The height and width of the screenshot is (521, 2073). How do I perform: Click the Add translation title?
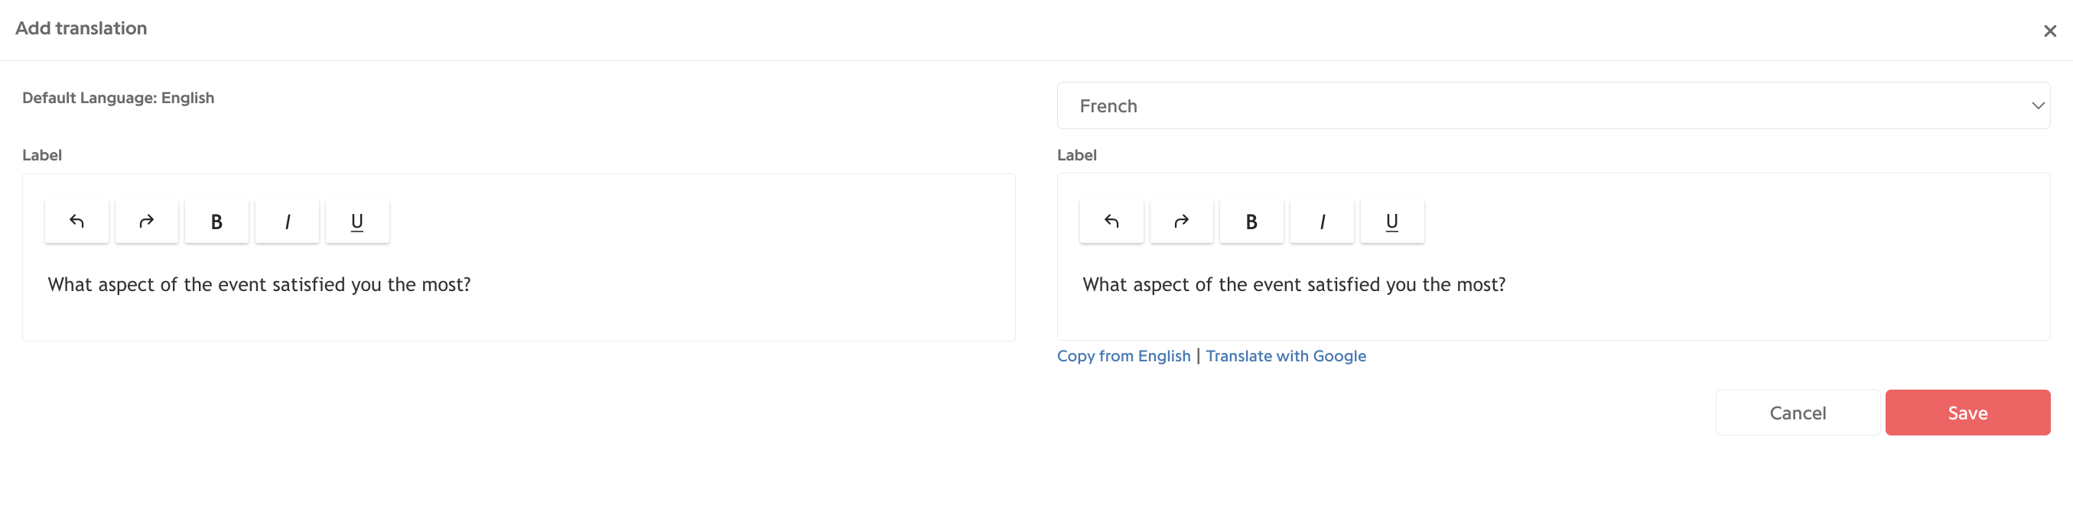tap(81, 28)
